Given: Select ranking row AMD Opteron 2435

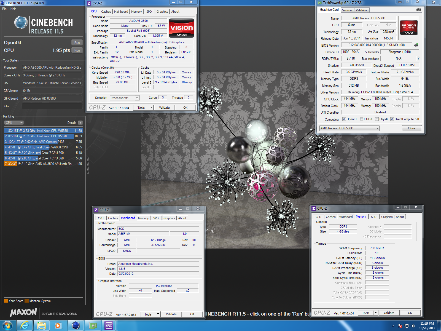Looking at the screenshot, I should (x=43, y=142).
